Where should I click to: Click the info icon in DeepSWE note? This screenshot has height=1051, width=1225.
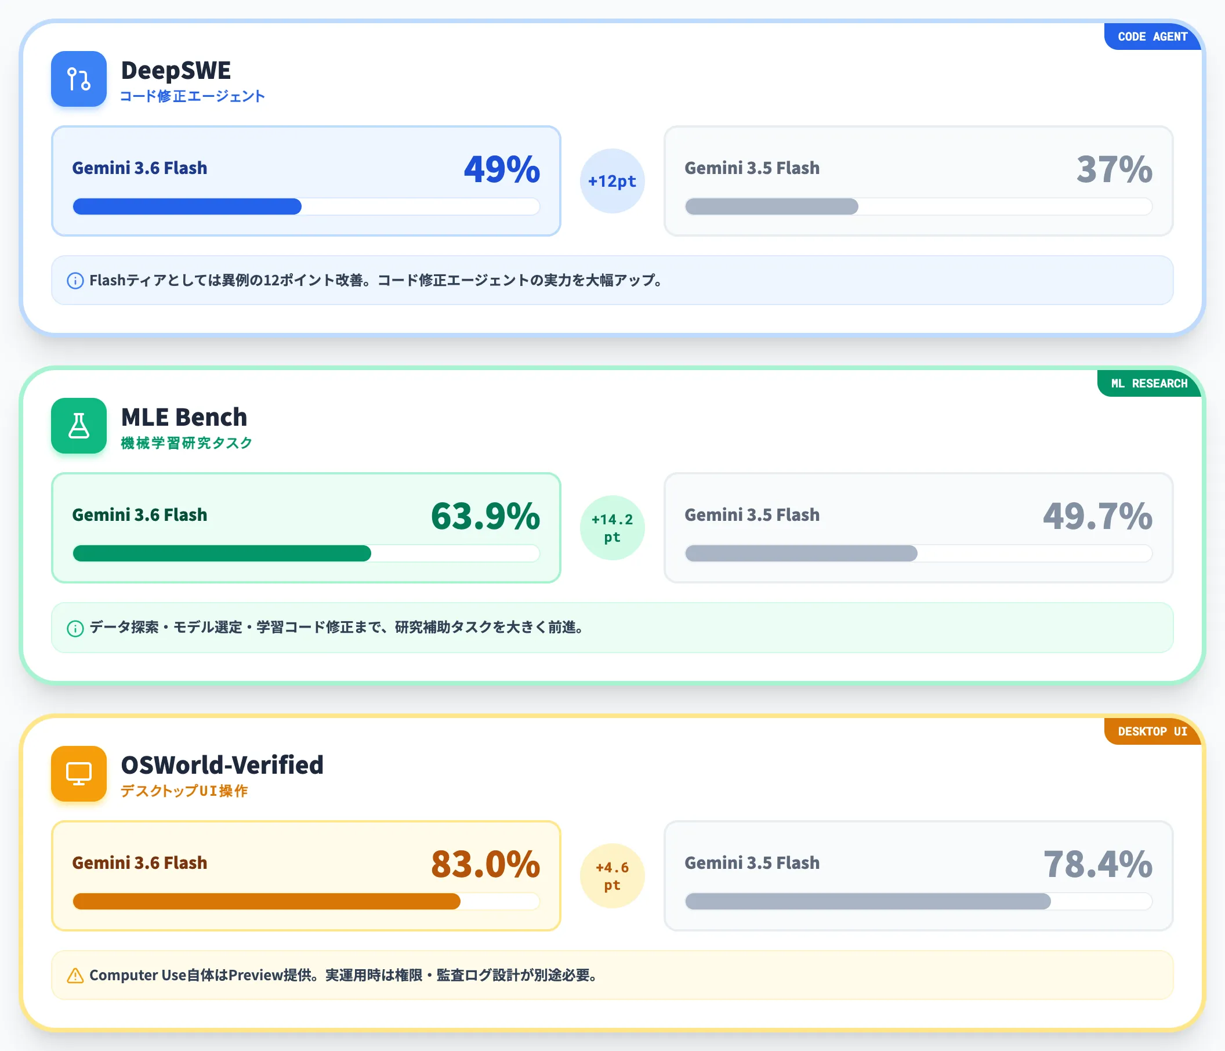pyautogui.click(x=75, y=281)
